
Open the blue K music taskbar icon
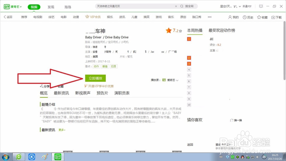(x=32, y=157)
